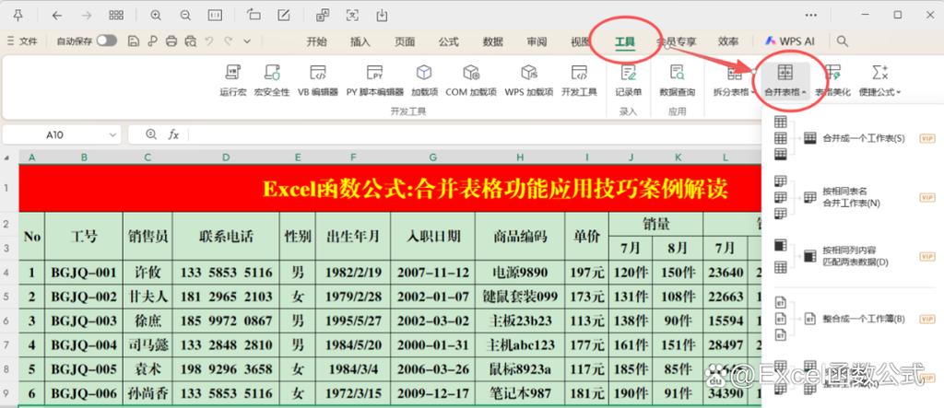Select column D header

(x=226, y=157)
